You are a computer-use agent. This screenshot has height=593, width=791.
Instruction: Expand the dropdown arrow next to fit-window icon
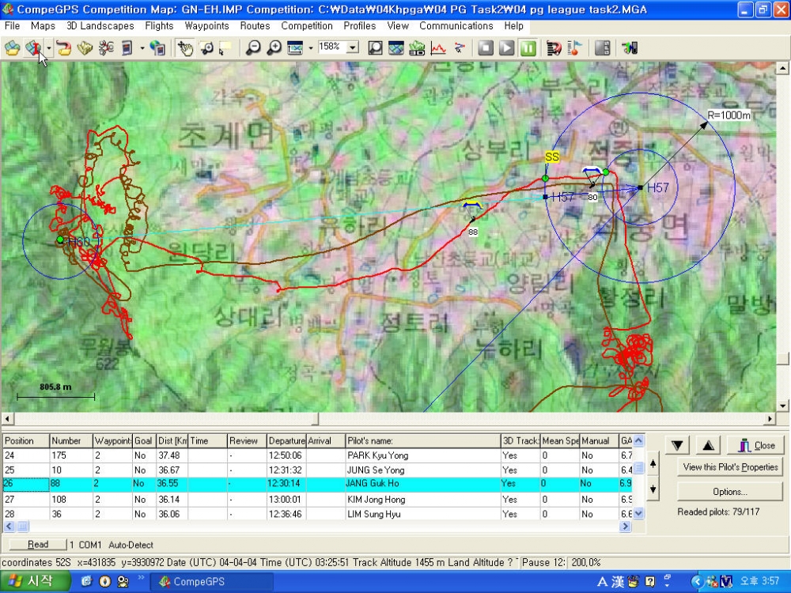coord(310,48)
